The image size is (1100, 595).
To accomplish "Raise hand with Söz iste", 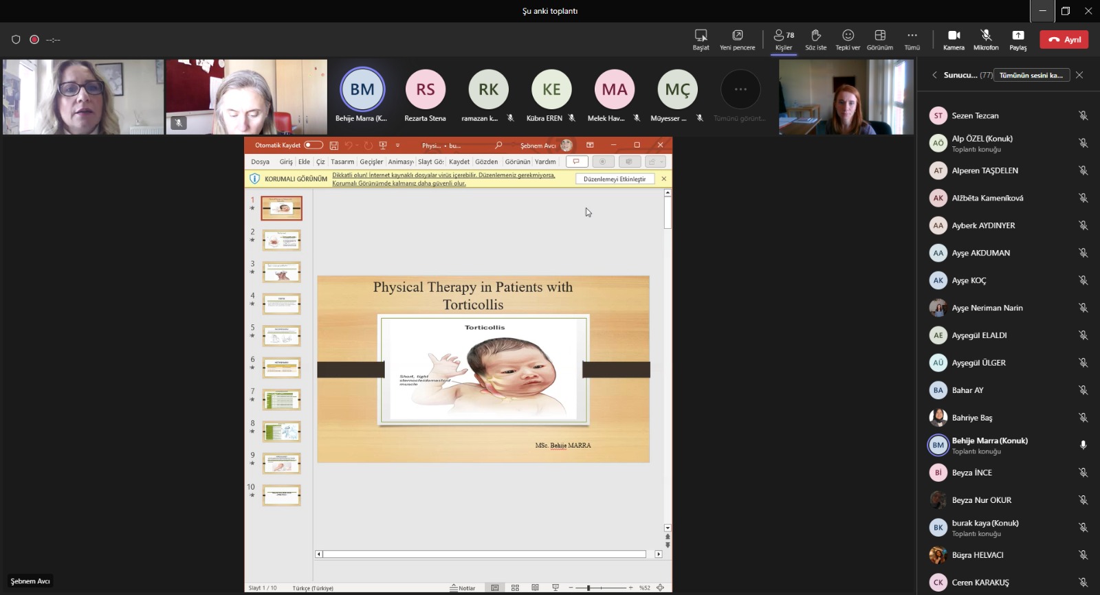I will click(815, 39).
